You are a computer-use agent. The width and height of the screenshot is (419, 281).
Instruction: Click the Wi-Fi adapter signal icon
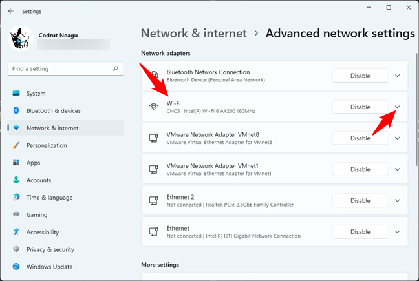[153, 107]
